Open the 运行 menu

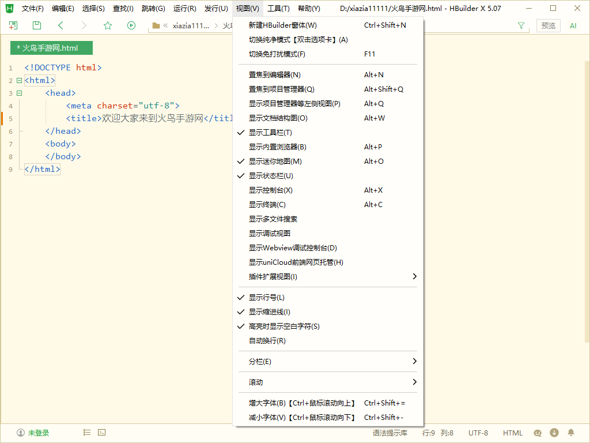click(185, 8)
